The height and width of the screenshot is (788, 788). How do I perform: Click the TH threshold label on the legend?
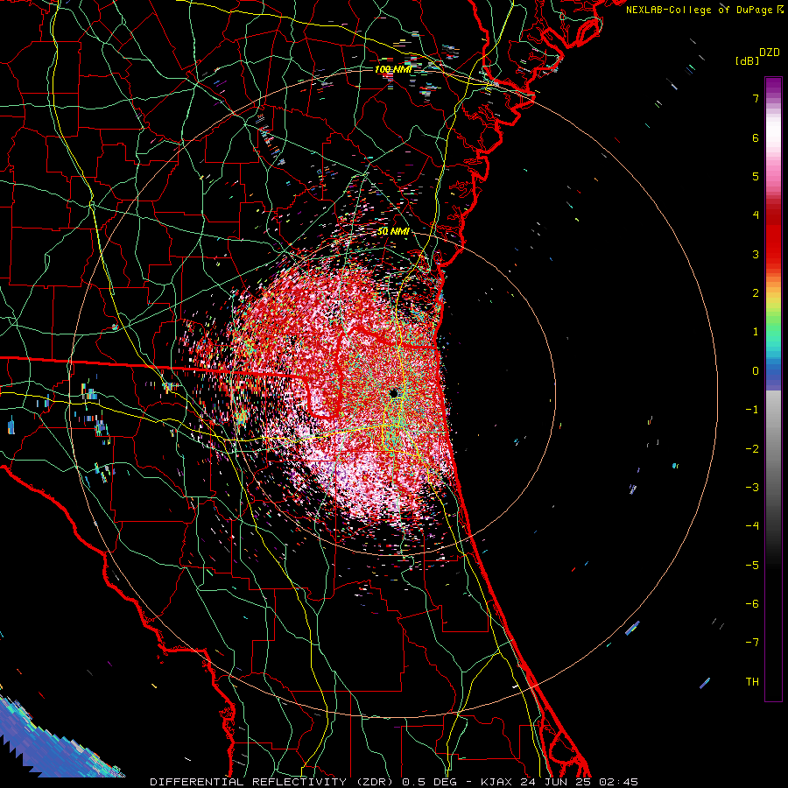click(752, 681)
